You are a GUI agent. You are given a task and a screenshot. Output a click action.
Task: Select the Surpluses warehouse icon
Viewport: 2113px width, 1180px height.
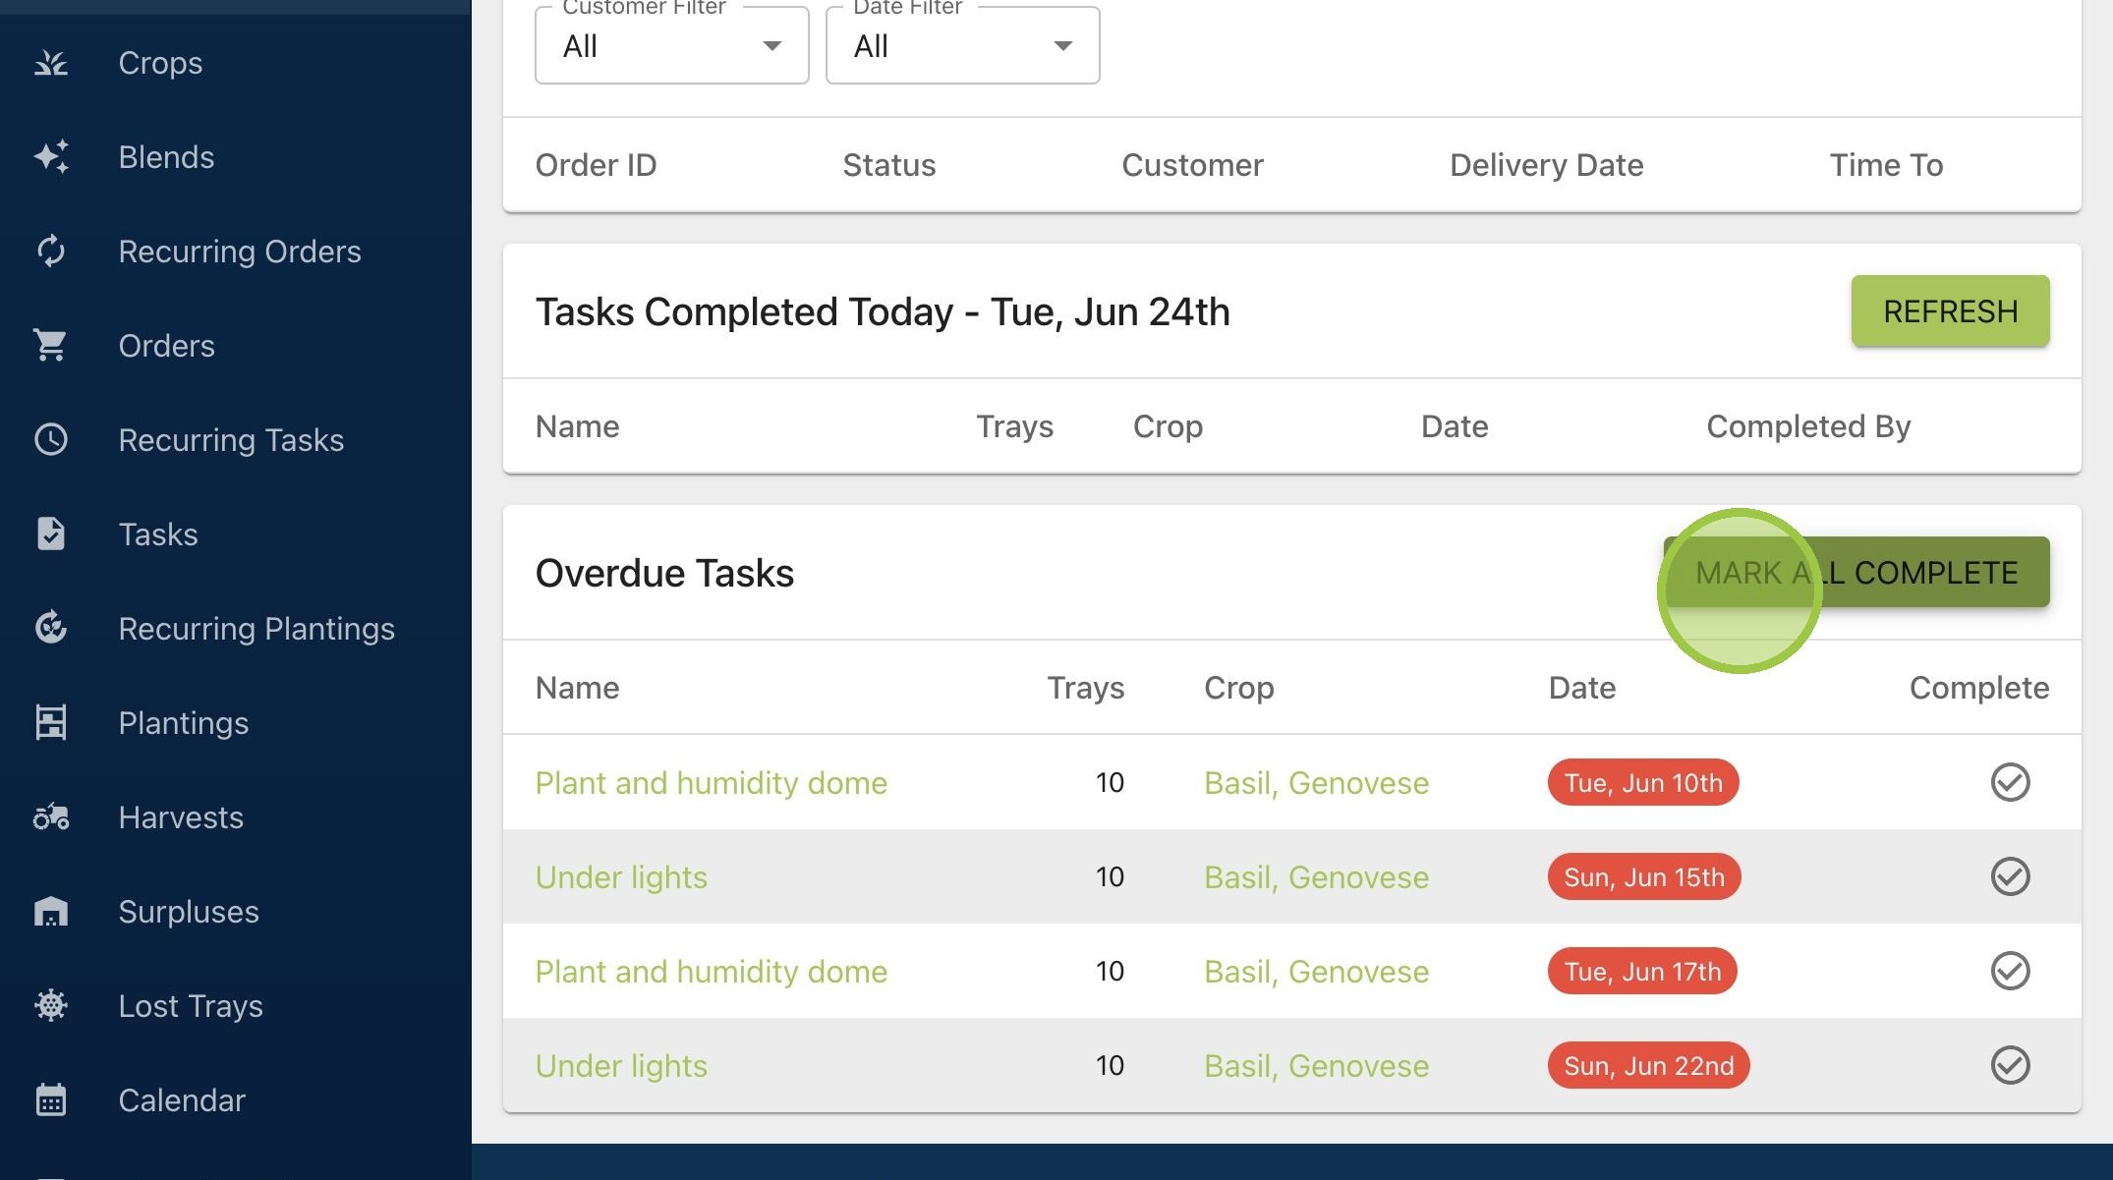[51, 911]
